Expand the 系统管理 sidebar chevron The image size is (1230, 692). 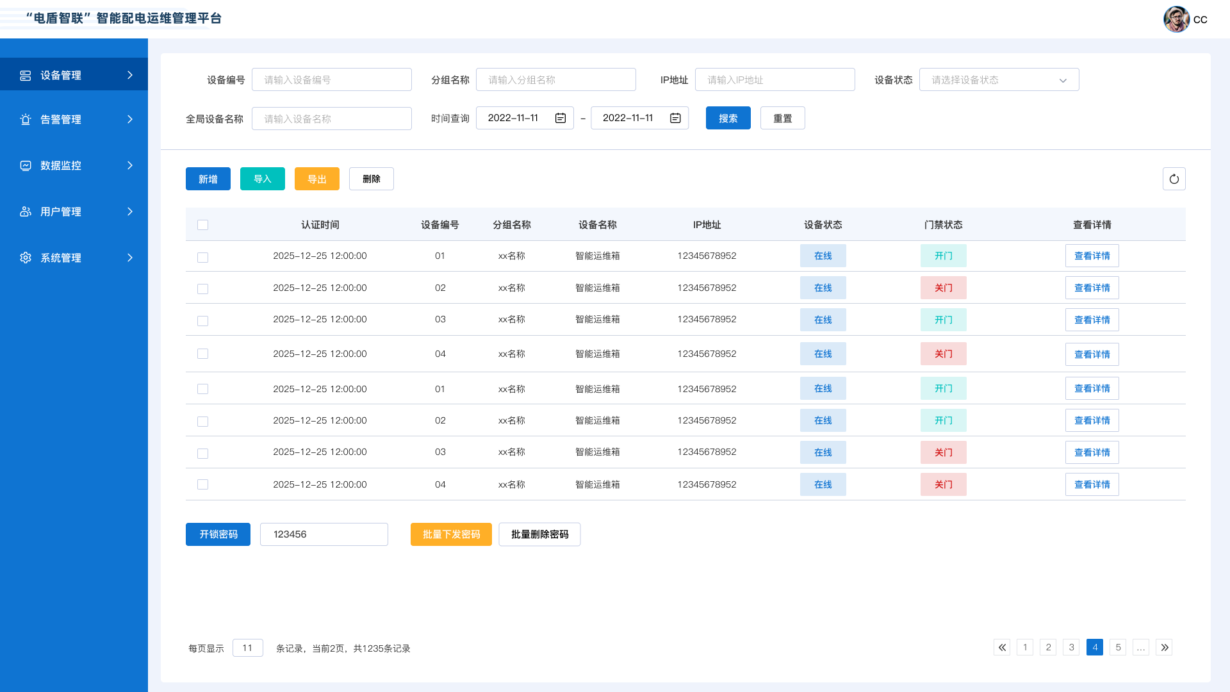tap(131, 258)
